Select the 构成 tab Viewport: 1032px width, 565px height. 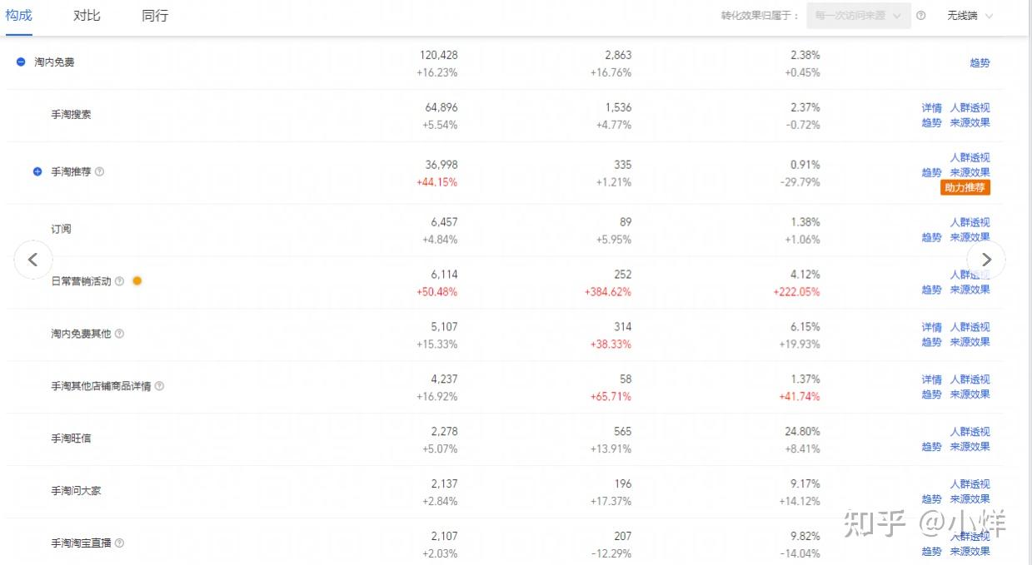click(x=18, y=16)
